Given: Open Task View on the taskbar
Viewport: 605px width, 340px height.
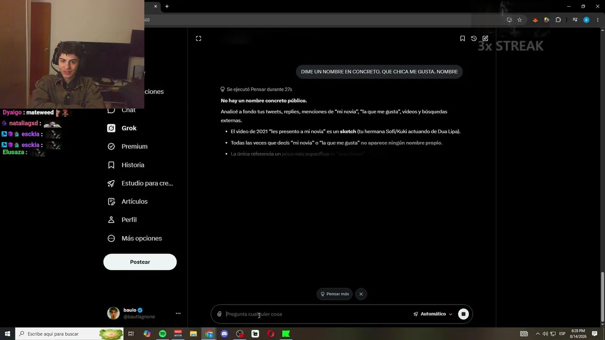Looking at the screenshot, I should click(x=131, y=334).
